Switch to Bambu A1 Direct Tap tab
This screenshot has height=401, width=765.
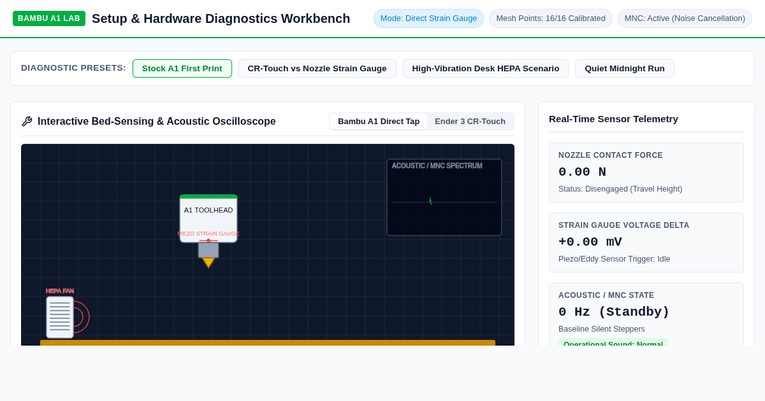[379, 122]
